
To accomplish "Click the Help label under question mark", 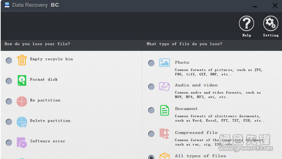I will point(247,35).
